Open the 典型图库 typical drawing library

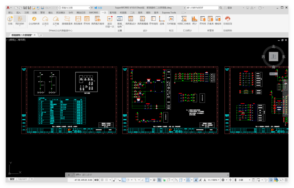pos(78,20)
